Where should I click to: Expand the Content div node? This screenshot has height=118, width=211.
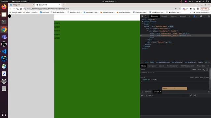click(146, 42)
